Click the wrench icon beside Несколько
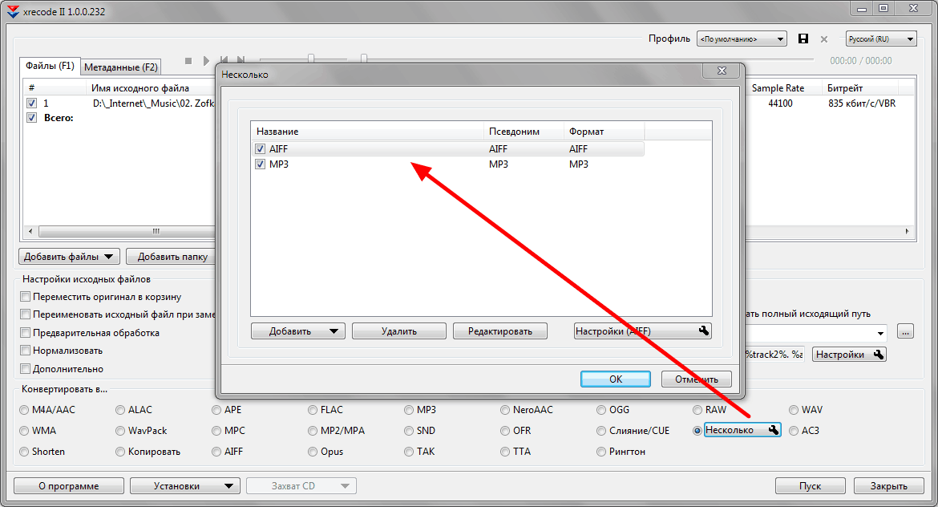Viewport: 938px width, 507px height. [774, 431]
